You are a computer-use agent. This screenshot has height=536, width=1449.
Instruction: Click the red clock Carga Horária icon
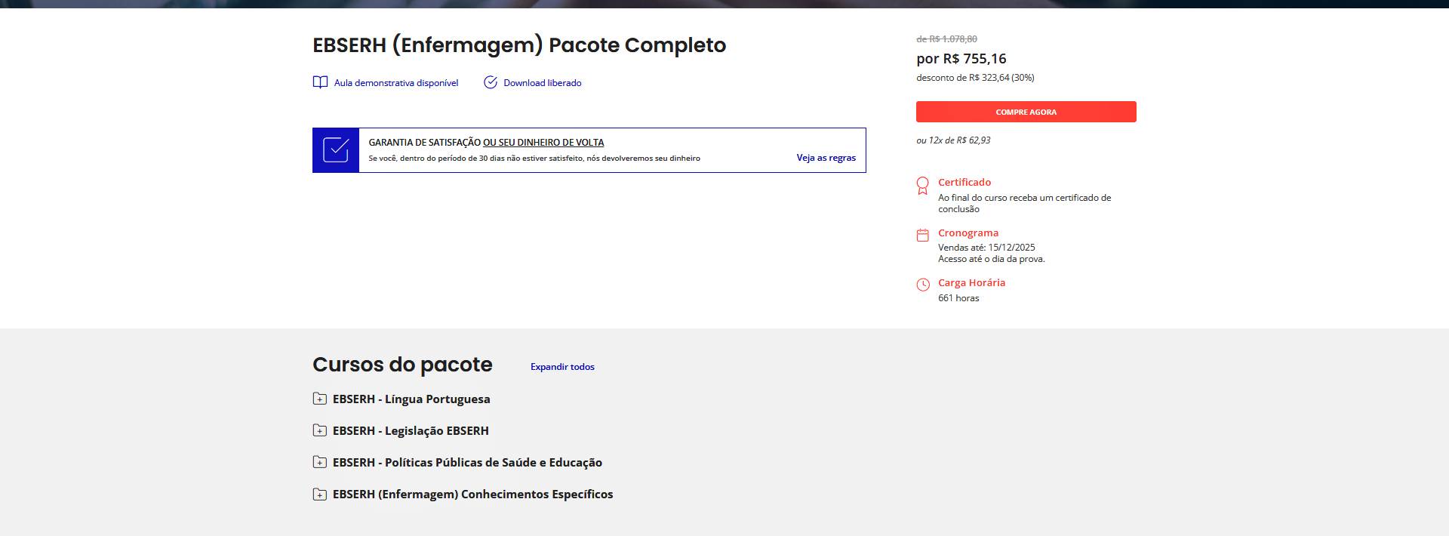[922, 285]
